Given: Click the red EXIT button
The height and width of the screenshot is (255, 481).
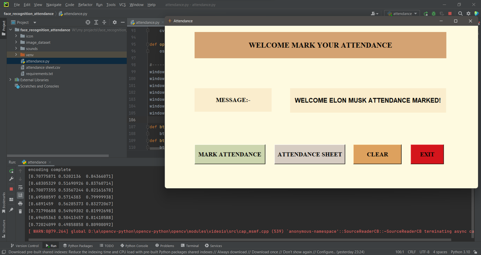Looking at the screenshot, I should (x=427, y=154).
